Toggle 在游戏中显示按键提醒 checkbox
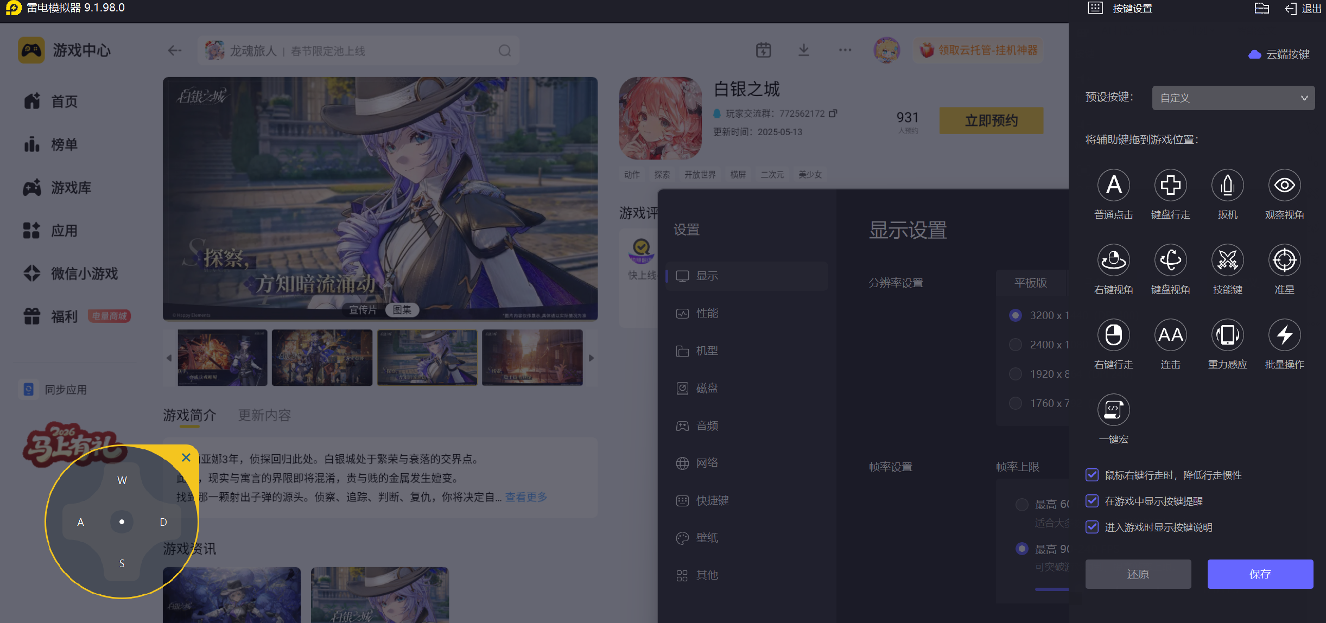The width and height of the screenshot is (1326, 623). (1092, 501)
